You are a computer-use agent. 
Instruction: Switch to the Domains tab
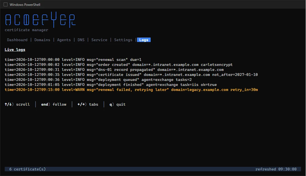42,40
